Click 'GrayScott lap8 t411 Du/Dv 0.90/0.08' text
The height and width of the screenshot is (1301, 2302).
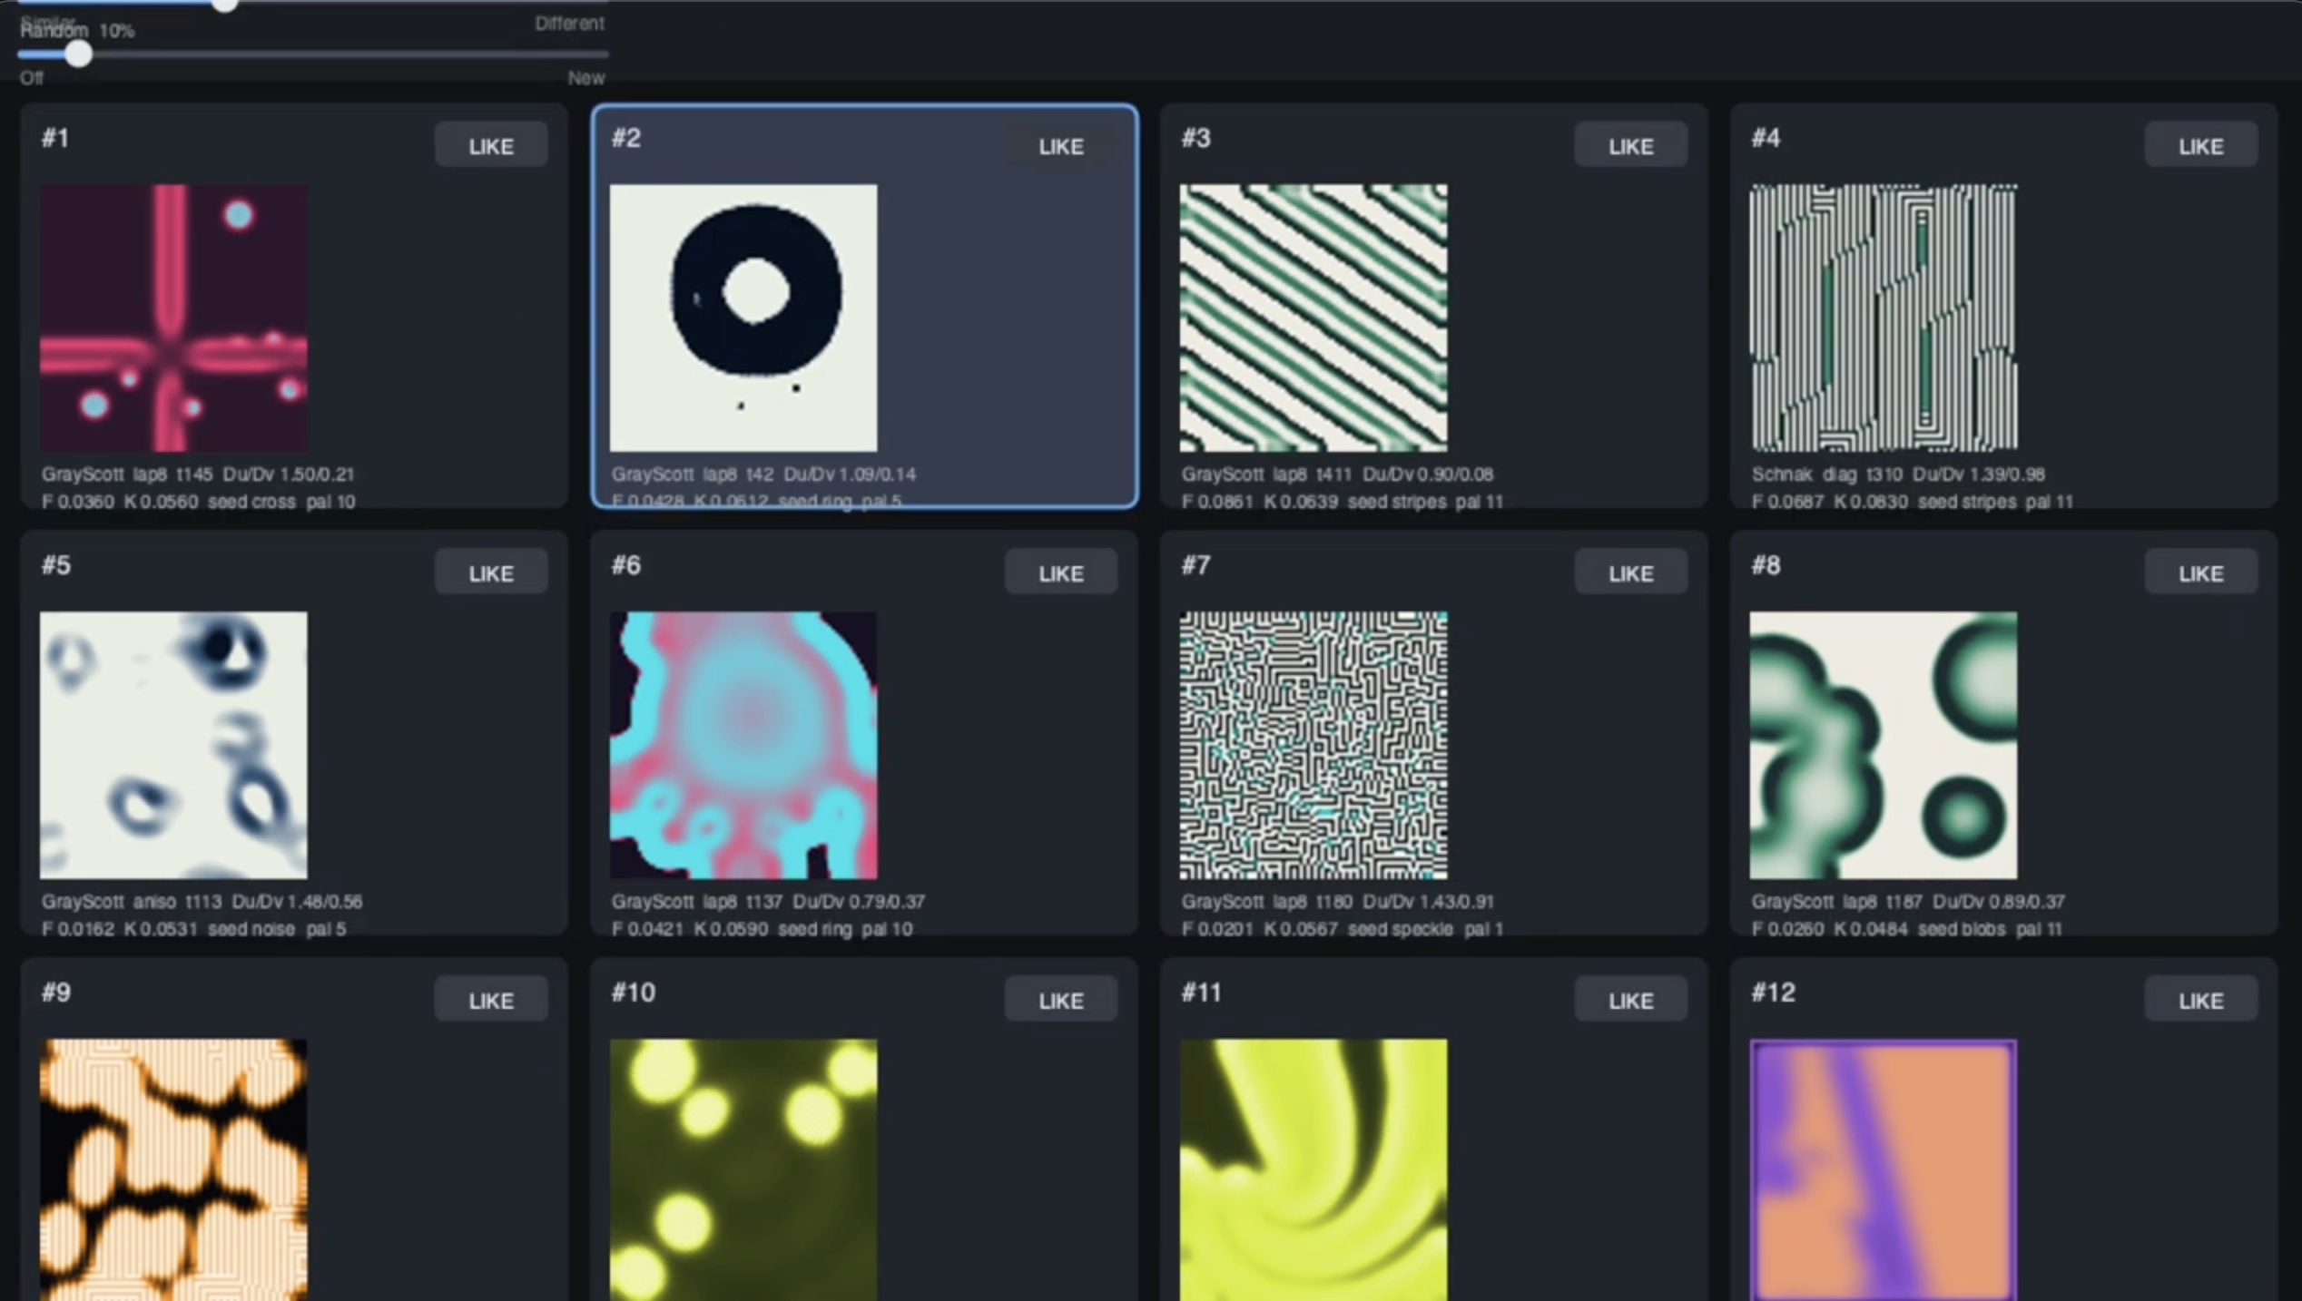(1337, 474)
